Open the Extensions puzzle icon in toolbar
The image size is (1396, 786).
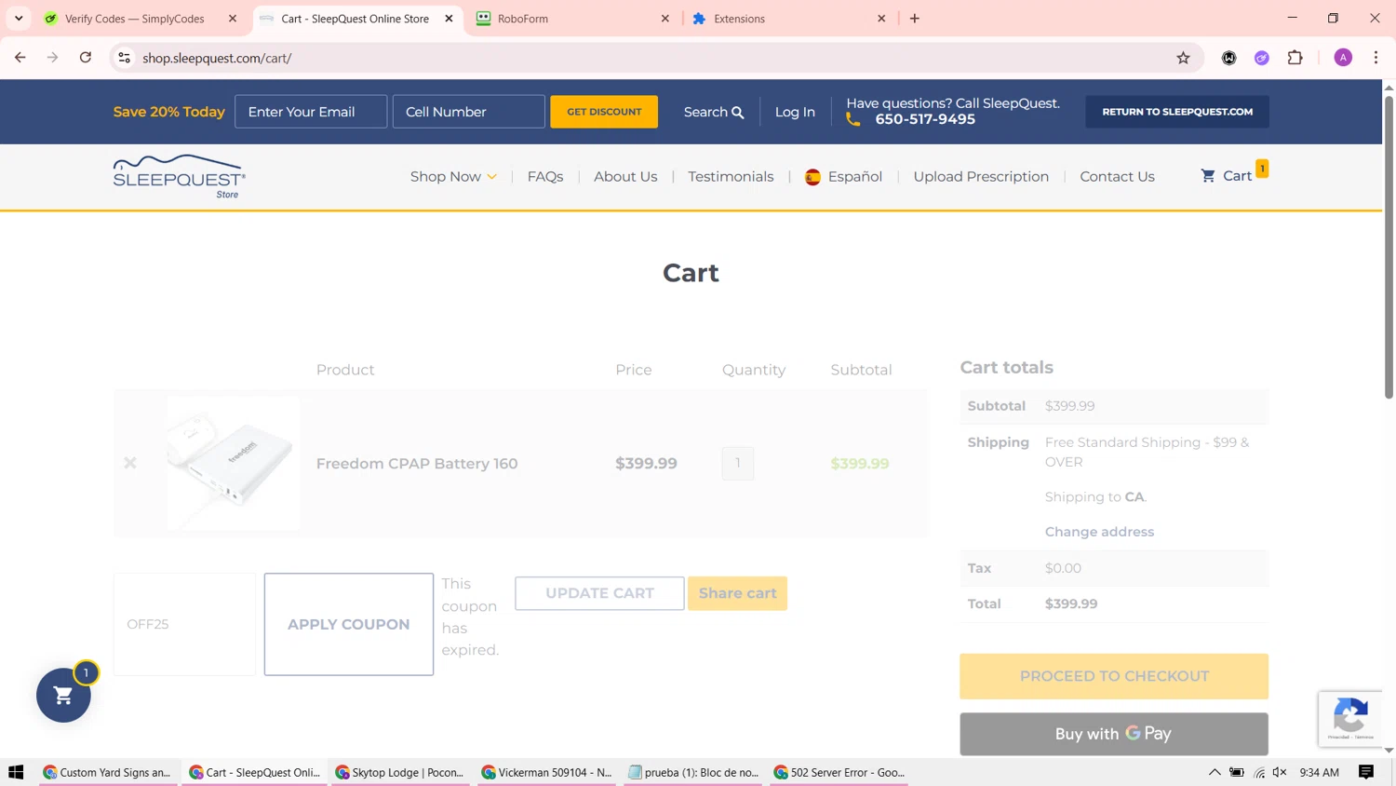pos(1295,58)
